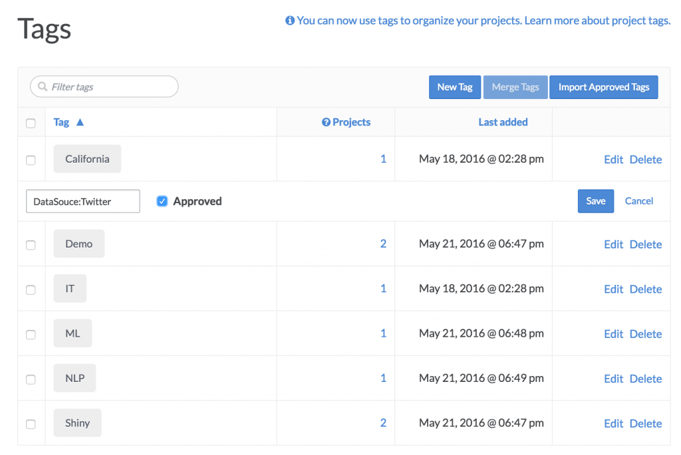Save the edited DataSouce:Twitter tag
681x455 pixels.
596,201
